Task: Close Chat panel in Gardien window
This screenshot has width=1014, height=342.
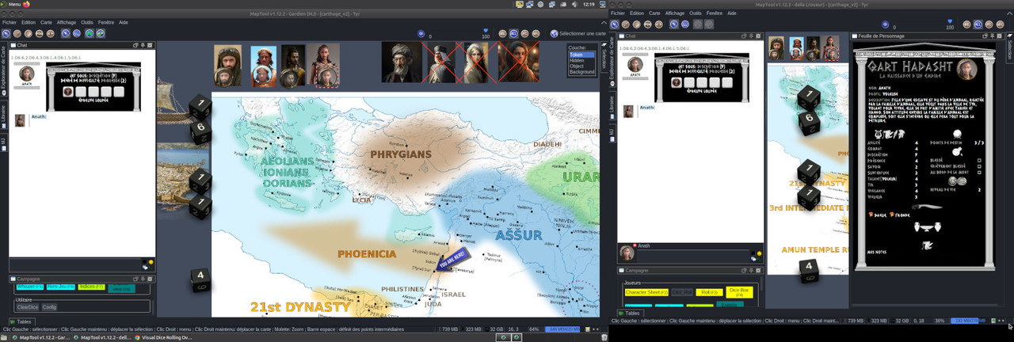Action: click(150, 45)
